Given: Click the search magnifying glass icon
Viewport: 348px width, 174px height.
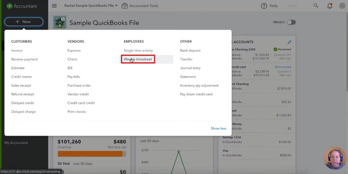Looking at the screenshot, I should point(316,6).
